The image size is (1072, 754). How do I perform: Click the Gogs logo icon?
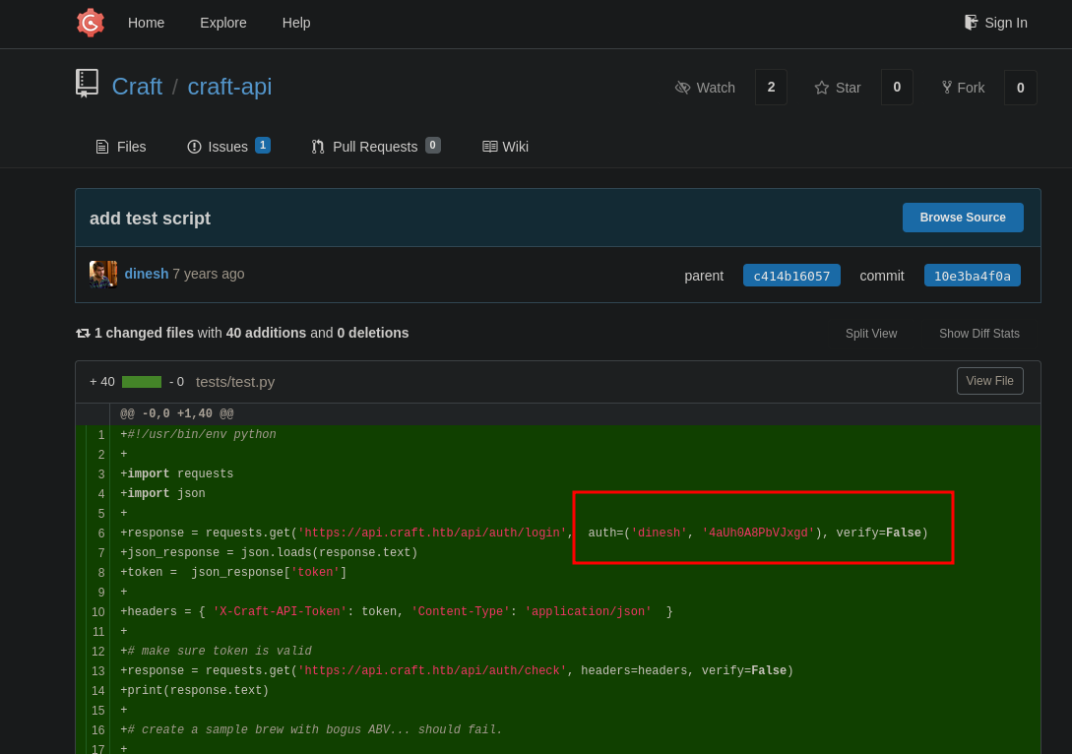[91, 23]
